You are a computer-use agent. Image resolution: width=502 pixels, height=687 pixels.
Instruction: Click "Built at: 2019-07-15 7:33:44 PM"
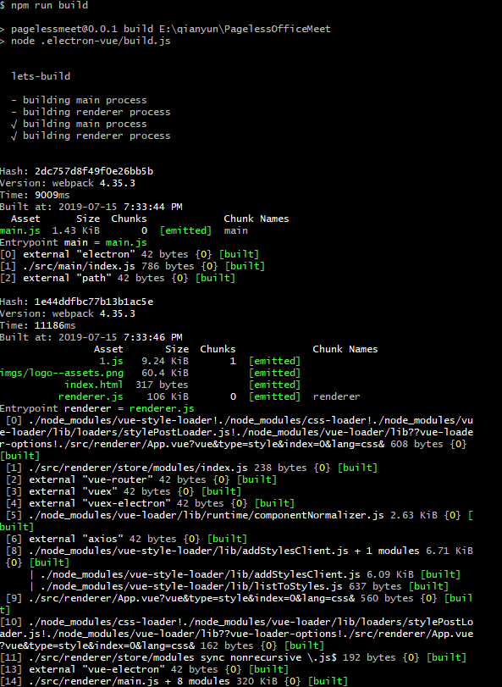point(91,207)
